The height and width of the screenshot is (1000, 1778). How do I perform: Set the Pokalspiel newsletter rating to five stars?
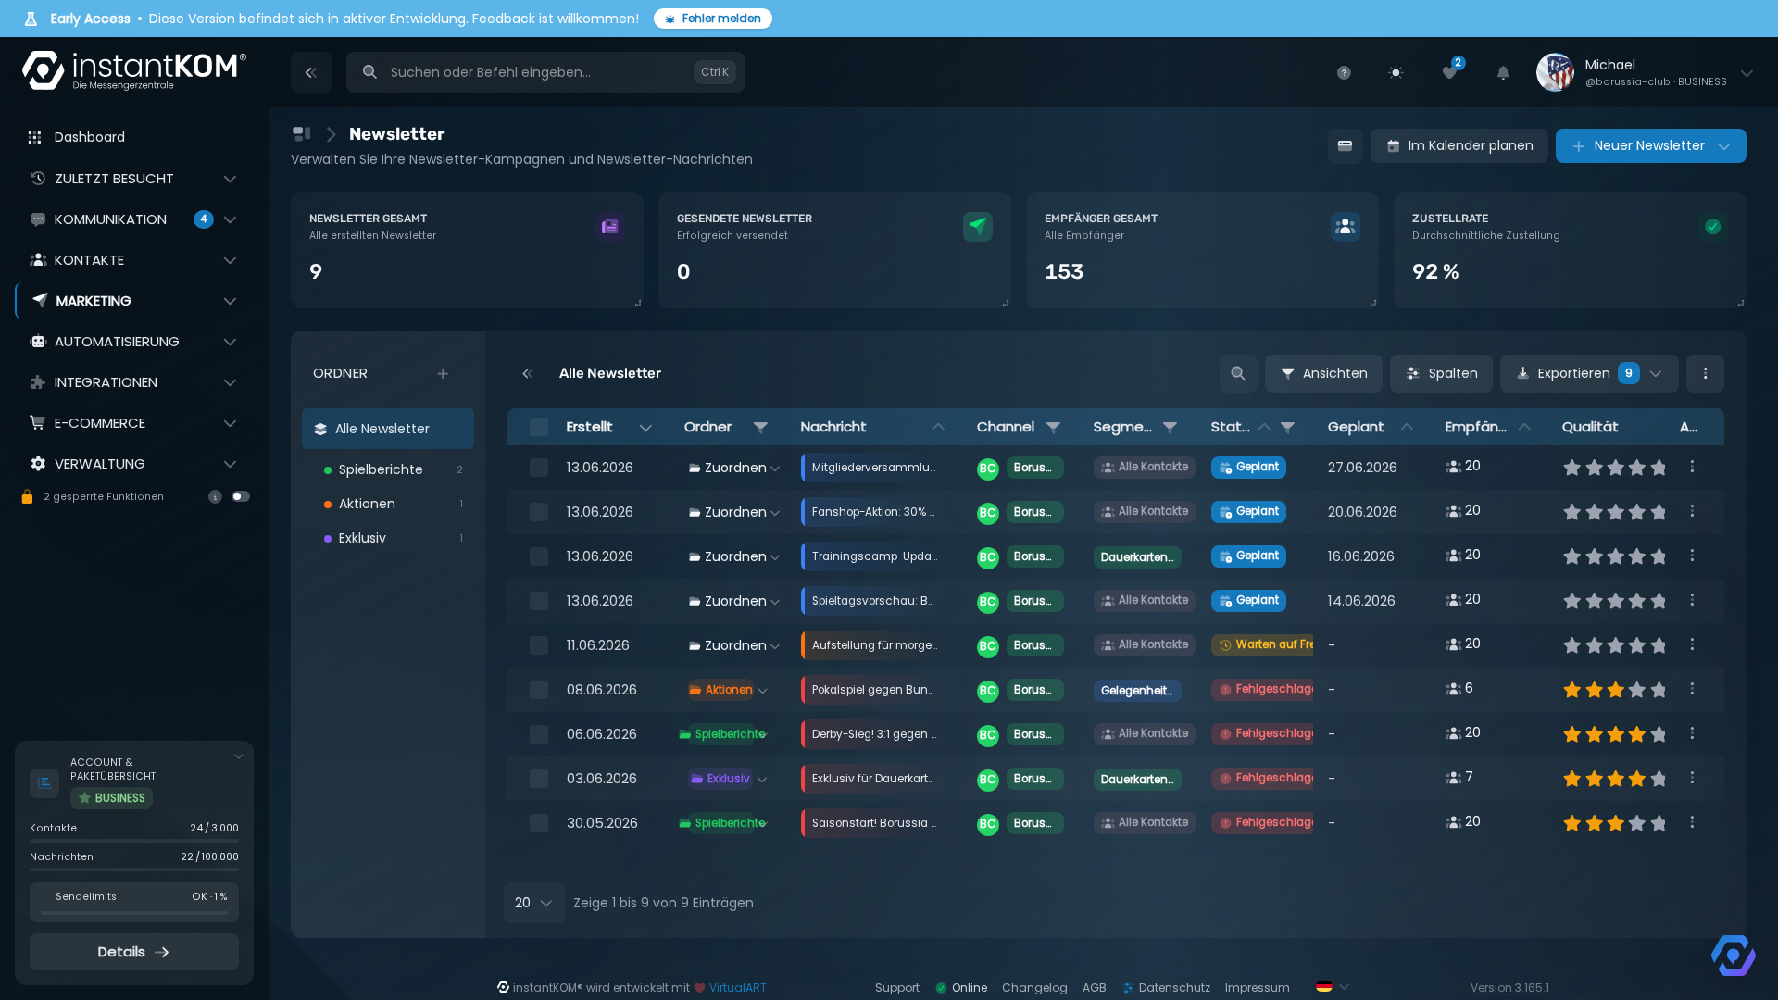pos(1659,690)
